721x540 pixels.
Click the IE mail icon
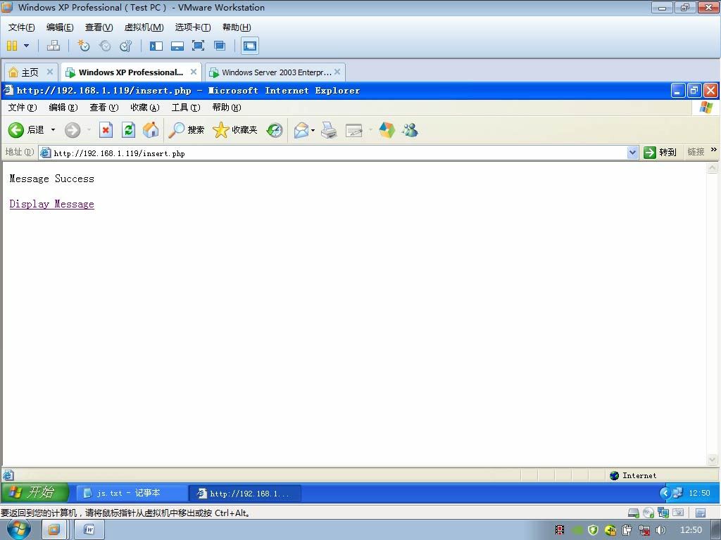pyautogui.click(x=301, y=130)
